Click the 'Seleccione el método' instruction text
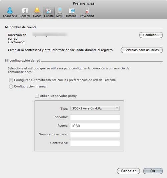 pyautogui.click(x=68, y=70)
